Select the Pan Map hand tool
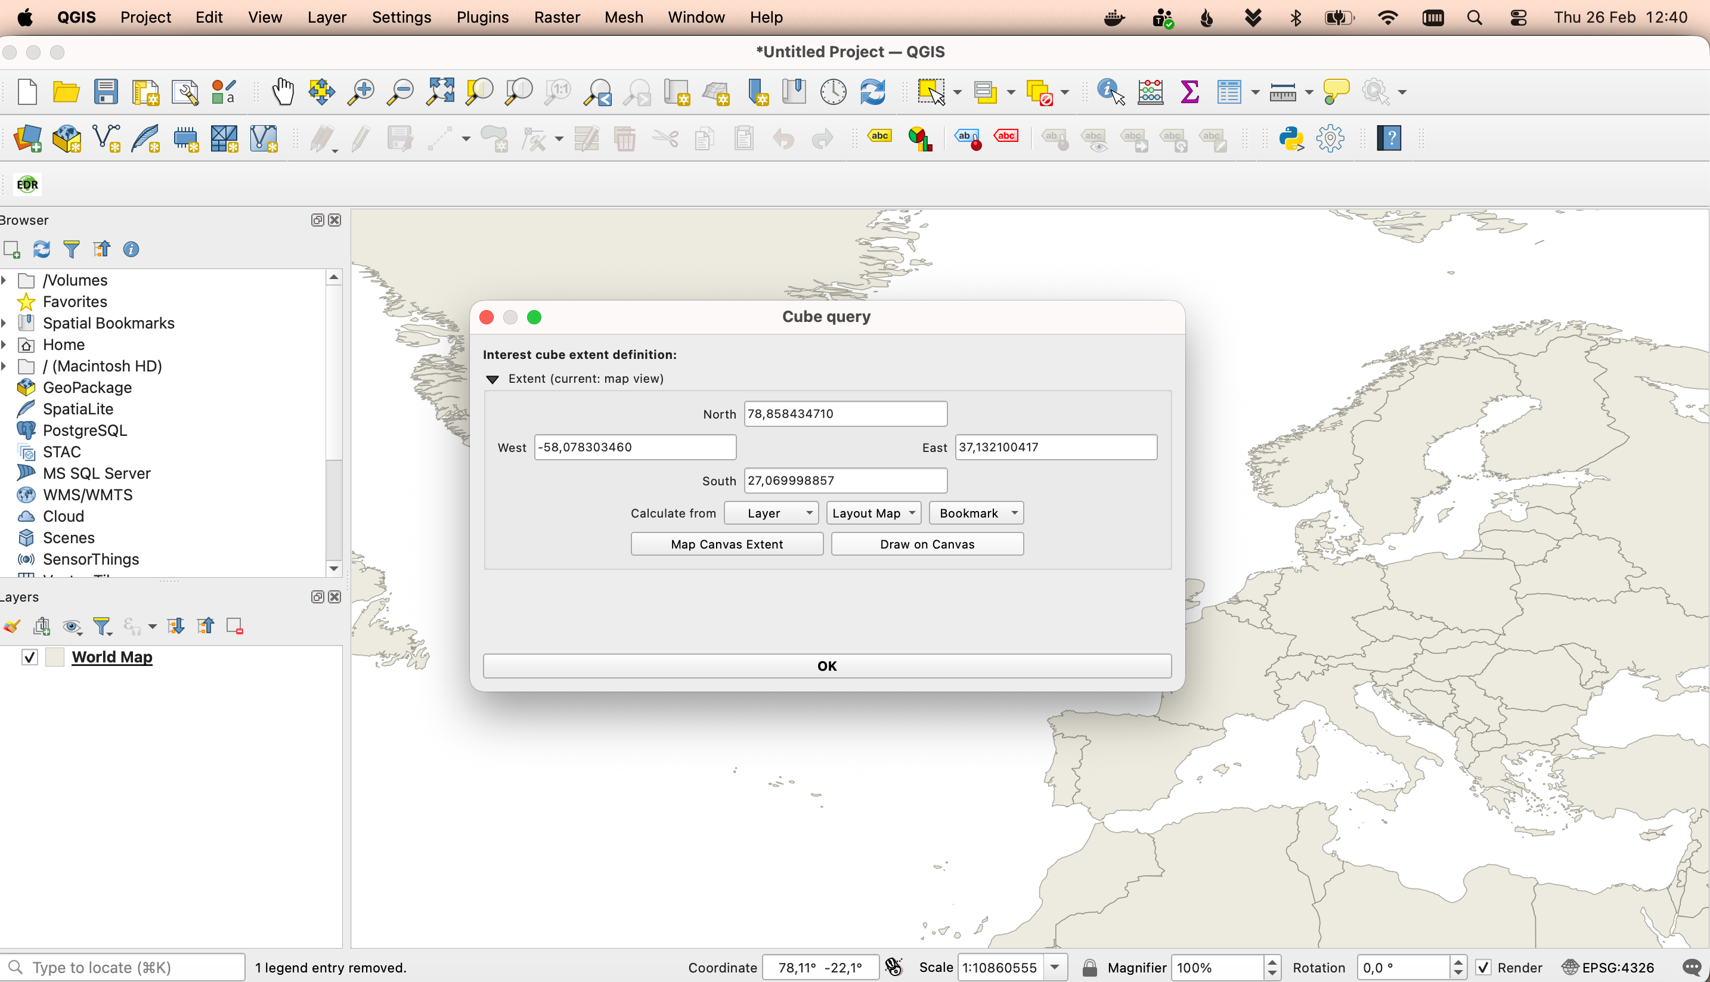 pyautogui.click(x=283, y=92)
